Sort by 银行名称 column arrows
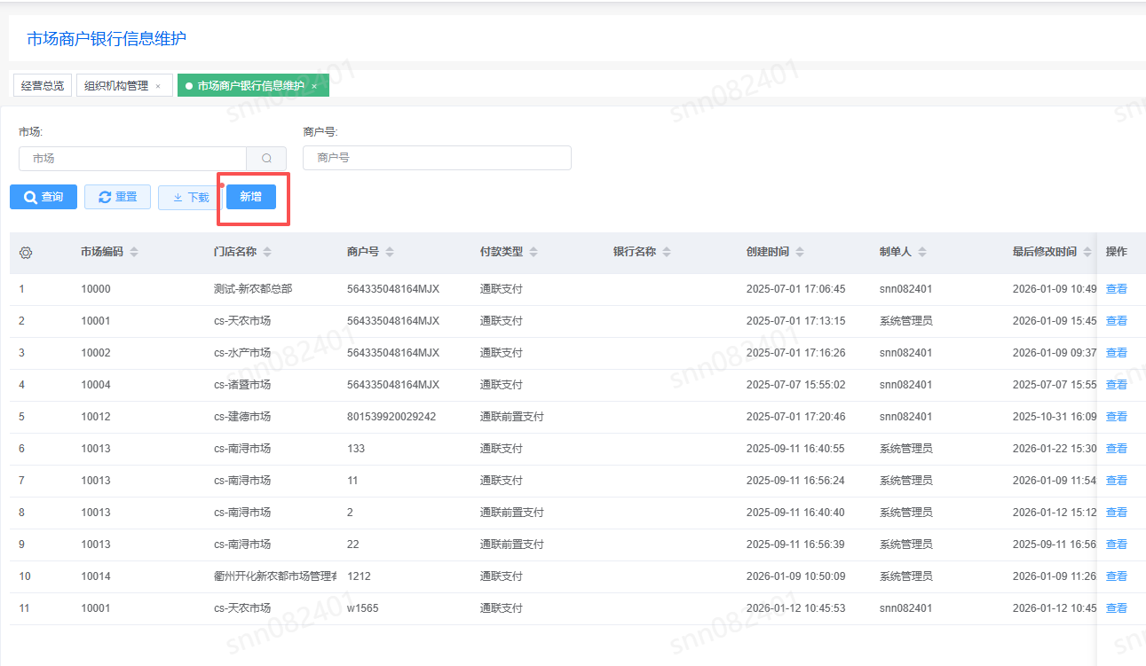 tap(667, 253)
